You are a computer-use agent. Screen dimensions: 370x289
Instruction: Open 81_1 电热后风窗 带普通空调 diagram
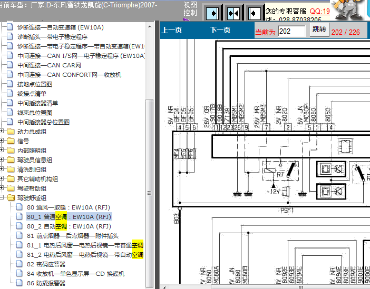tap(85, 245)
